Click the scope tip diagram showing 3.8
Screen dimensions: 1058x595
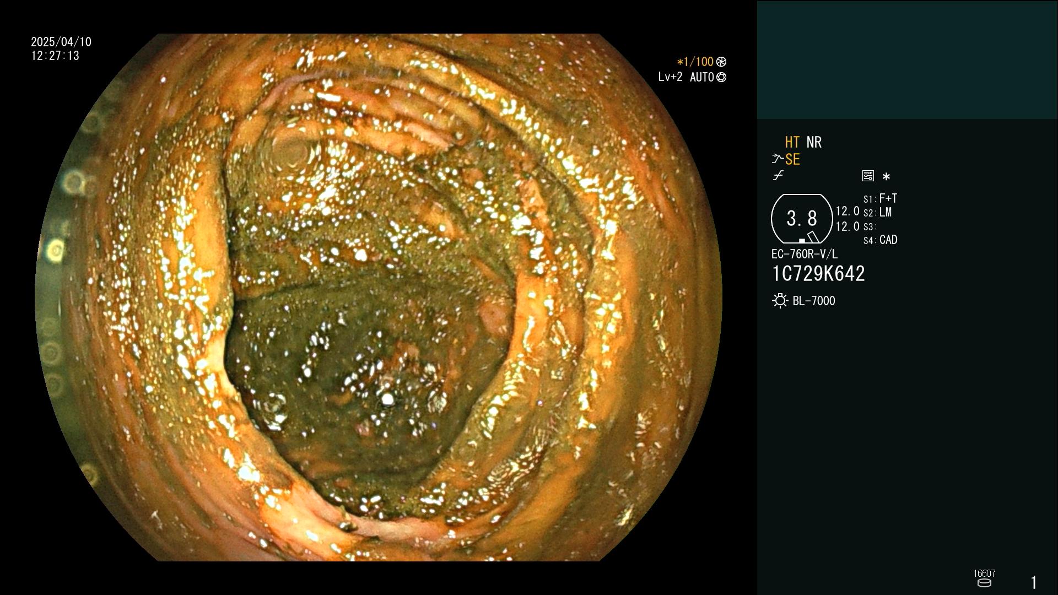802,219
